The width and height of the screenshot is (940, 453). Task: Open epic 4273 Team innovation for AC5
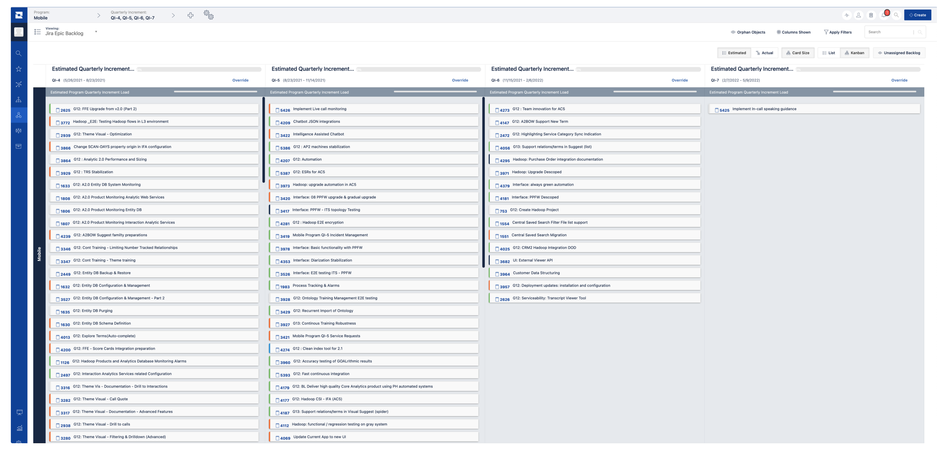click(594, 109)
